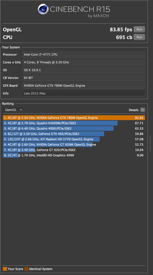Viewport: 153px width, 275px height.
Task: Select ranking row 5 ATI Radeon HD 5770
Action: tap(74, 139)
